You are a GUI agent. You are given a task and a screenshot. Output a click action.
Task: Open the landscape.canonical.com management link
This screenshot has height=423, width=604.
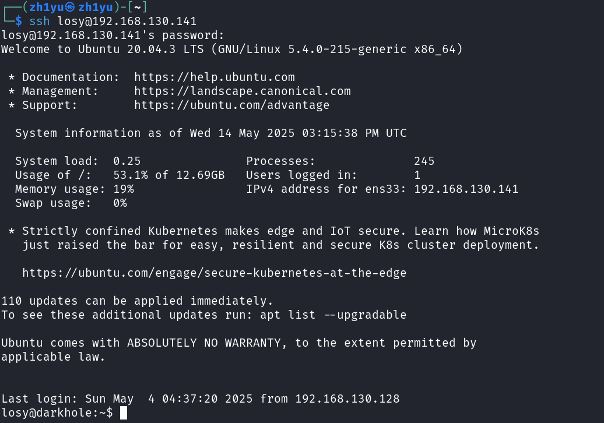click(242, 91)
